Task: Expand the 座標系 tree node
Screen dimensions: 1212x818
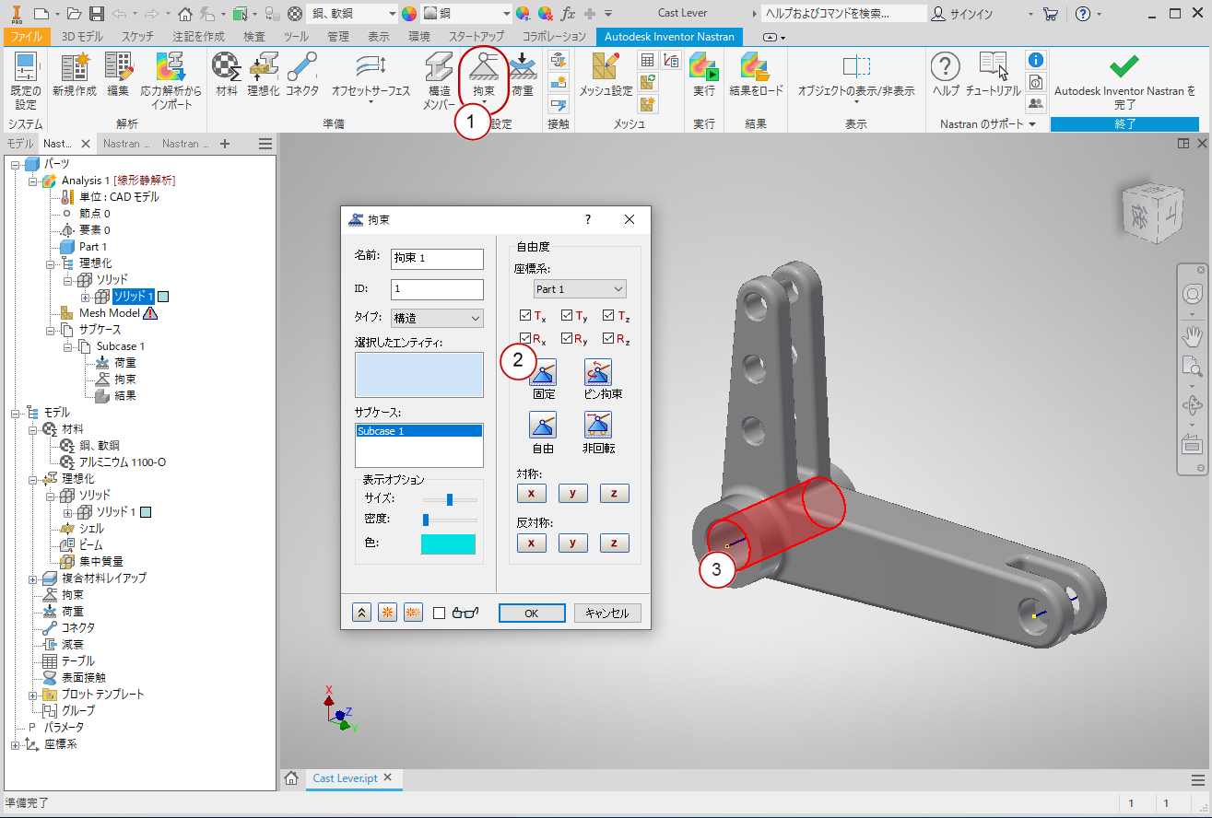Action: click(x=16, y=744)
